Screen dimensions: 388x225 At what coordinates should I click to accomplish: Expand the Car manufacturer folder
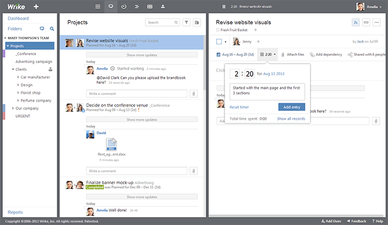[18, 77]
